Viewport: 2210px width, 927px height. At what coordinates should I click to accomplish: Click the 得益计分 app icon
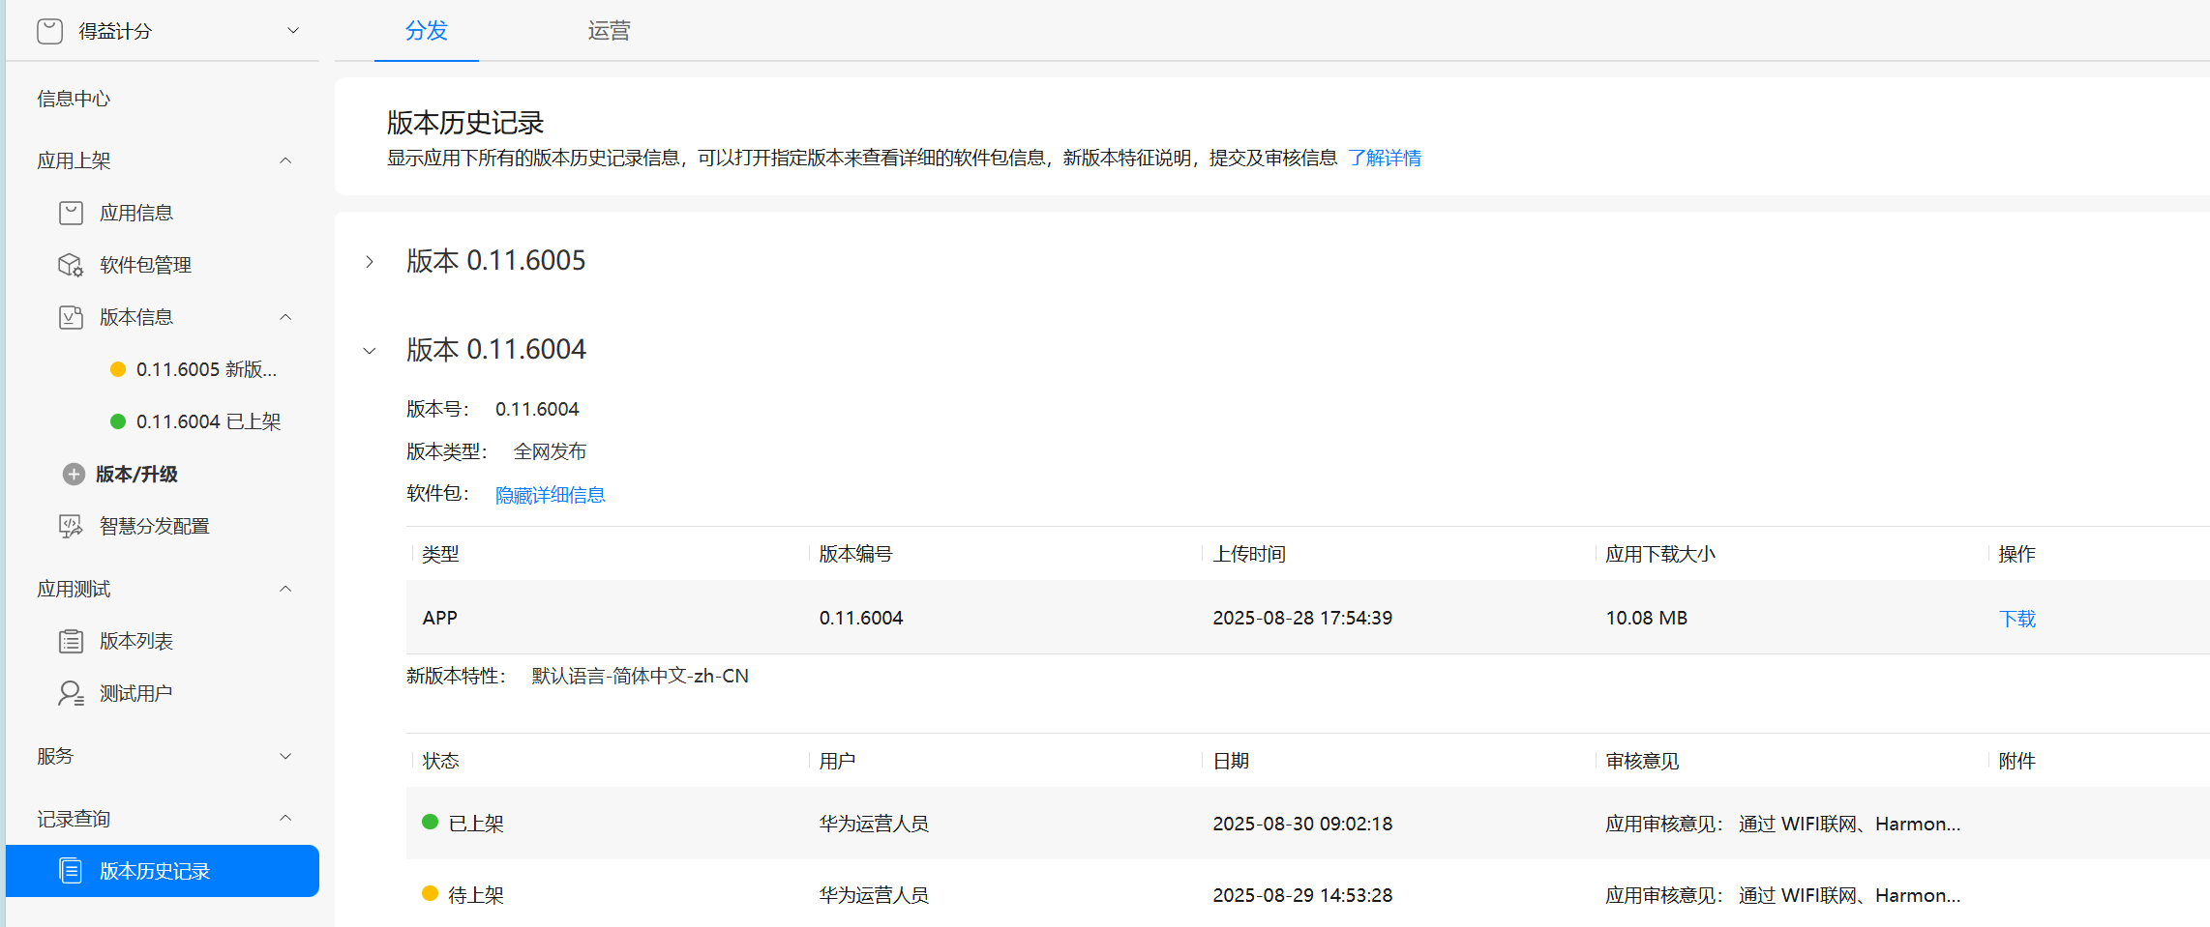pos(50,31)
